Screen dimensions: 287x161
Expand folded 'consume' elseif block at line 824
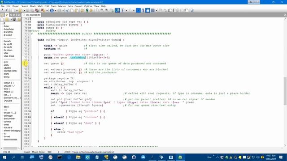pos(30,117)
